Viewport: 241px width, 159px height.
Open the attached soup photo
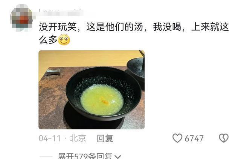coord(92,90)
